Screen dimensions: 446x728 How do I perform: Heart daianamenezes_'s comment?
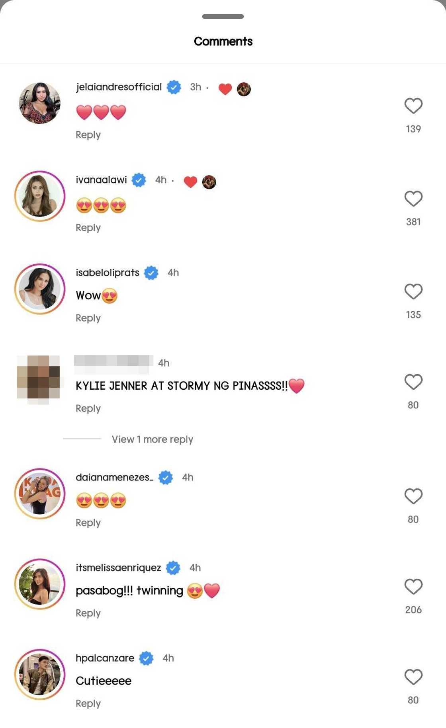[413, 496]
